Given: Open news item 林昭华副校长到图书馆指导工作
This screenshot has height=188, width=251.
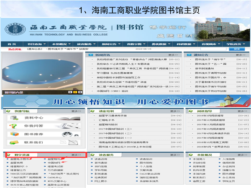Looking at the screenshot, I should coord(118,77).
